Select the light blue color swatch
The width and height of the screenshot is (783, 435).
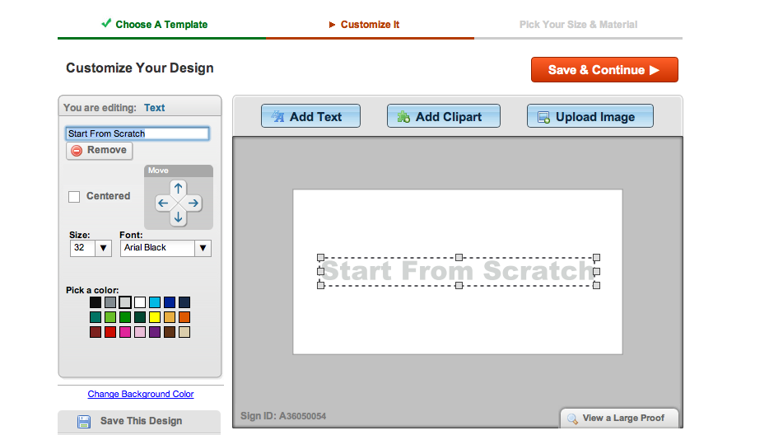pyautogui.click(x=154, y=302)
